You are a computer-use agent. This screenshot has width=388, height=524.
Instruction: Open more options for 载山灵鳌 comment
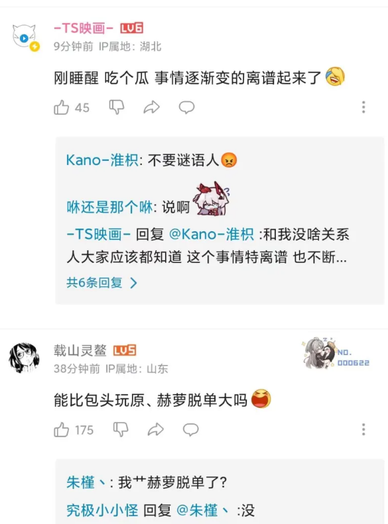pyautogui.click(x=363, y=429)
